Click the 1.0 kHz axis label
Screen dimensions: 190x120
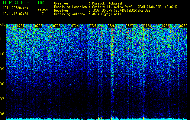(3, 54)
